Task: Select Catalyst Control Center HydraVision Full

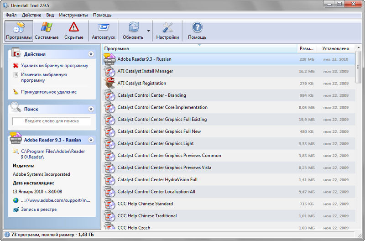Action: pos(229,180)
